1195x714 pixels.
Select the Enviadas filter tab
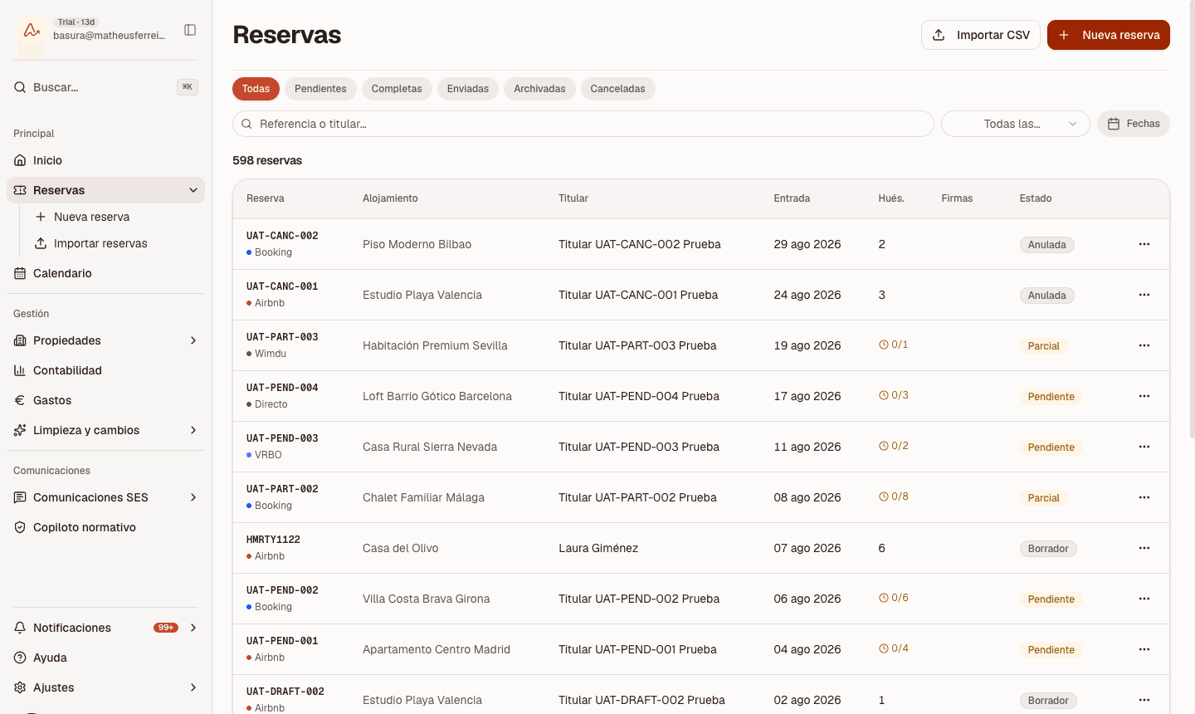(468, 89)
